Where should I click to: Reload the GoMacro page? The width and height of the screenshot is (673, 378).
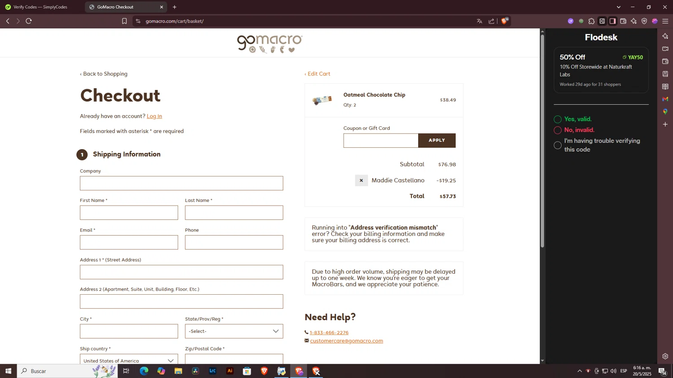pyautogui.click(x=29, y=21)
